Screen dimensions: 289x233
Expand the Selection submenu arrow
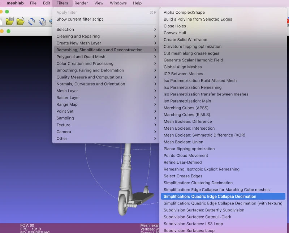(155, 30)
